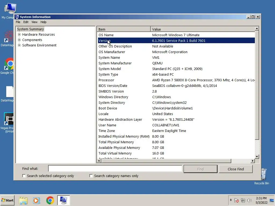Click the horizontal scrollbar left arrow

click(x=99, y=161)
